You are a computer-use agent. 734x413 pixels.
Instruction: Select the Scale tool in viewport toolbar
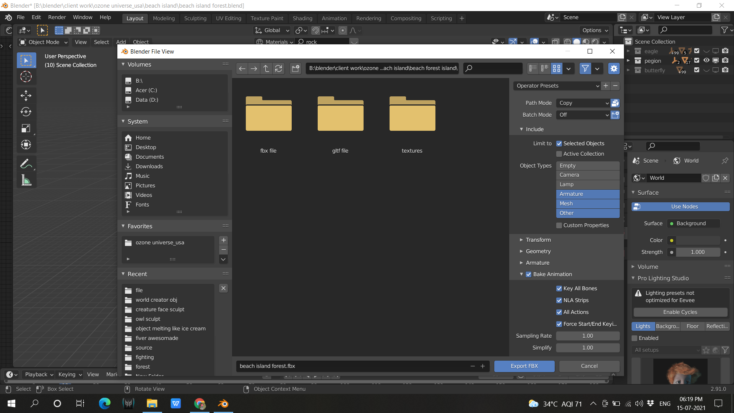click(x=26, y=128)
